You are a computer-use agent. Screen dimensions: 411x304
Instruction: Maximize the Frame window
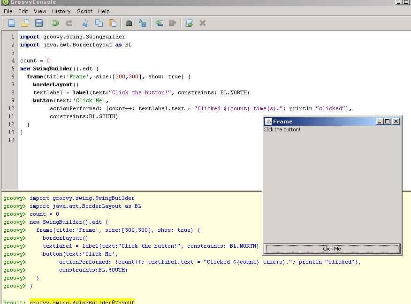(x=388, y=122)
